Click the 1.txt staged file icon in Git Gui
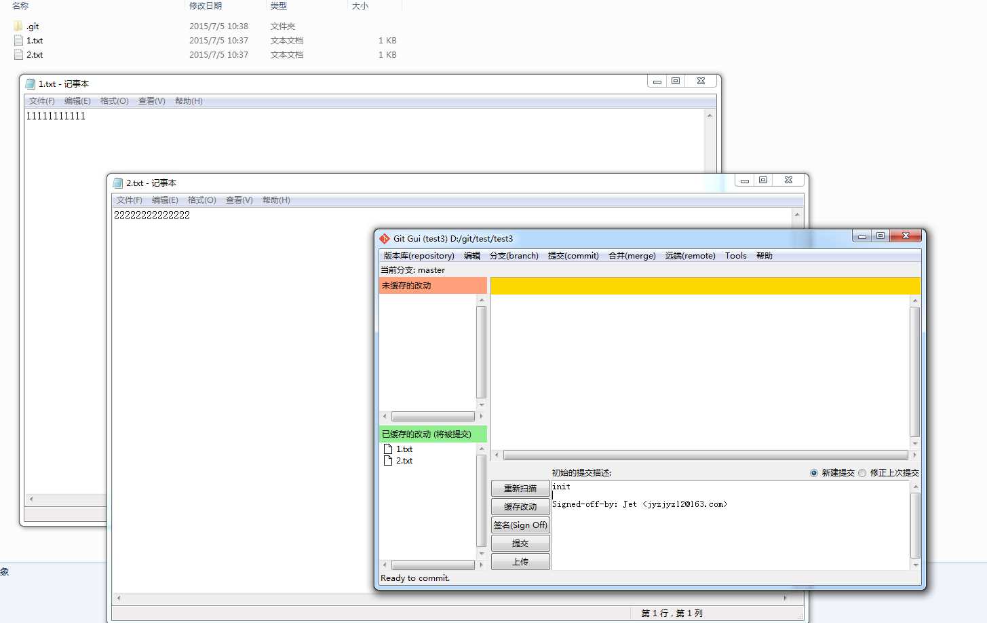Viewport: 987px width, 623px height. point(388,449)
